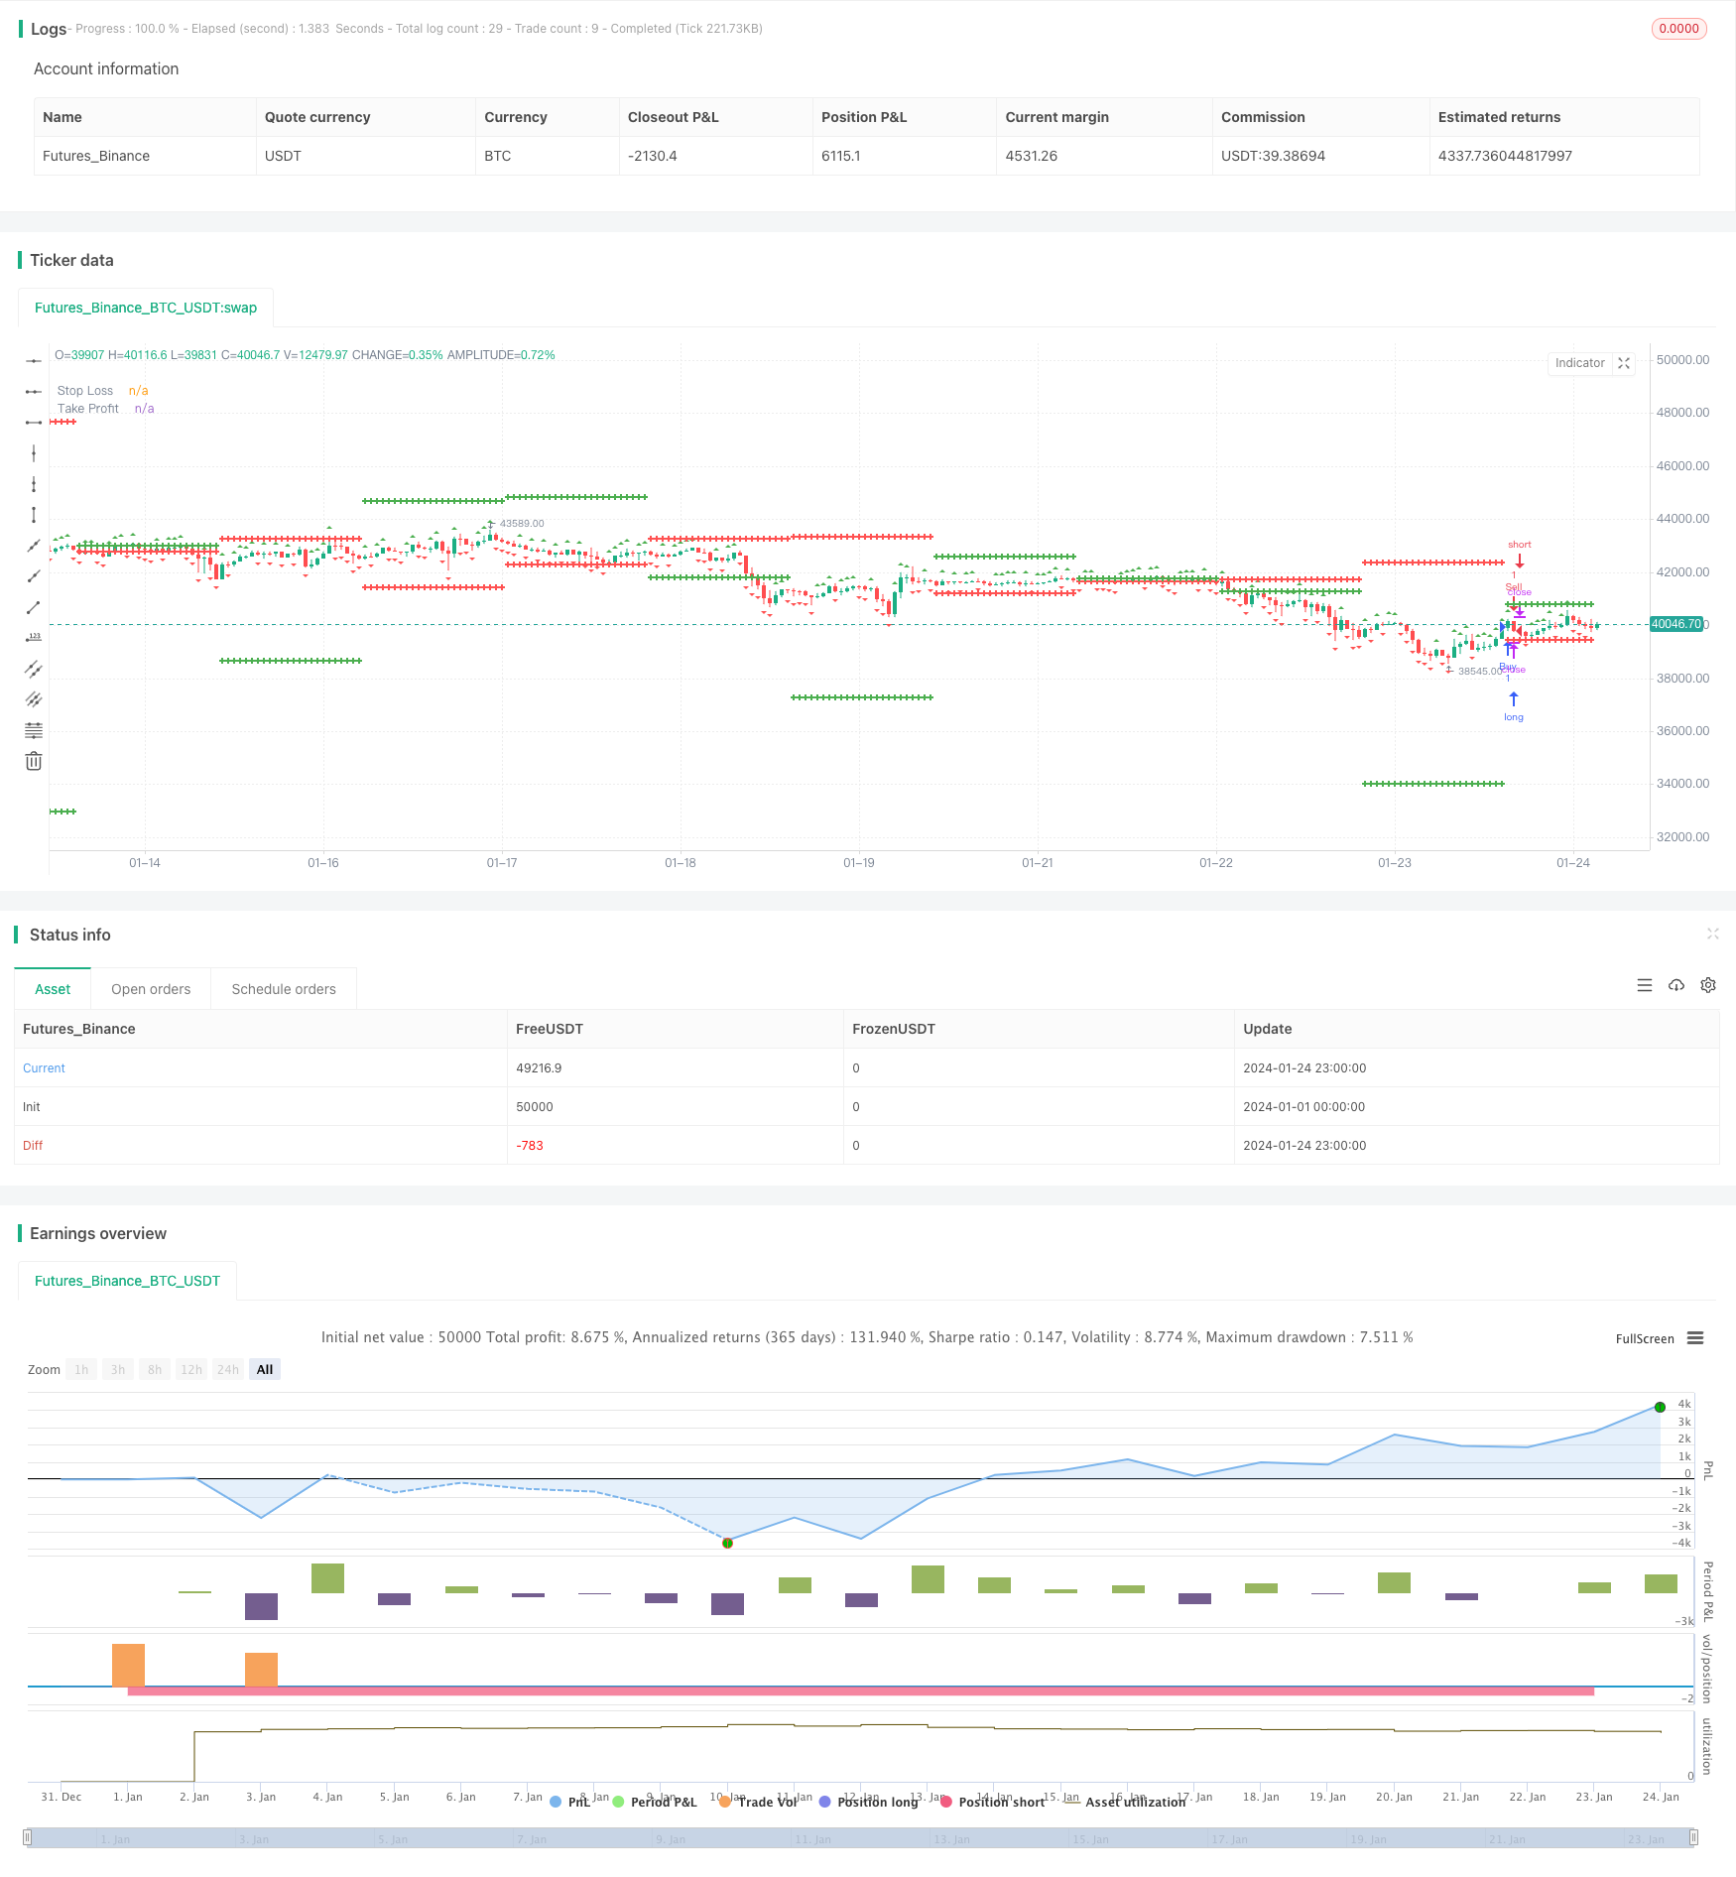Select the Fibonacci retracement lines tool

(34, 730)
